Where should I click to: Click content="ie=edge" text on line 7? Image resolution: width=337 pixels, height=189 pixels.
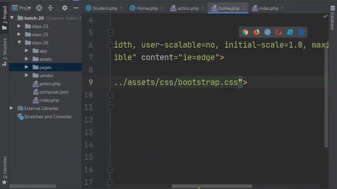[180, 57]
